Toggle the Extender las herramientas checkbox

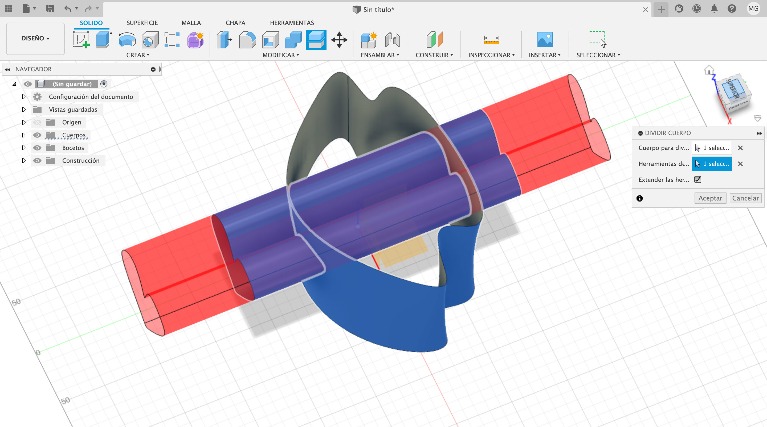click(x=698, y=180)
